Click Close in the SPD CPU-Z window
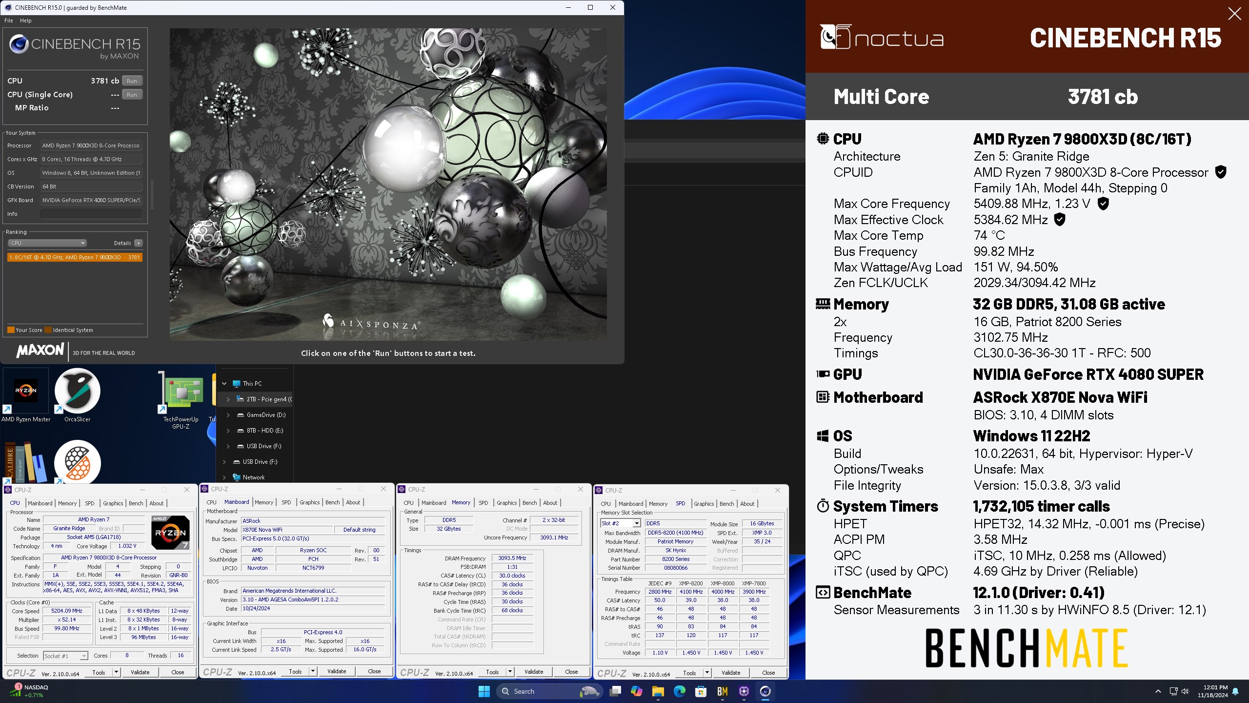The height and width of the screenshot is (703, 1249). pyautogui.click(x=768, y=673)
